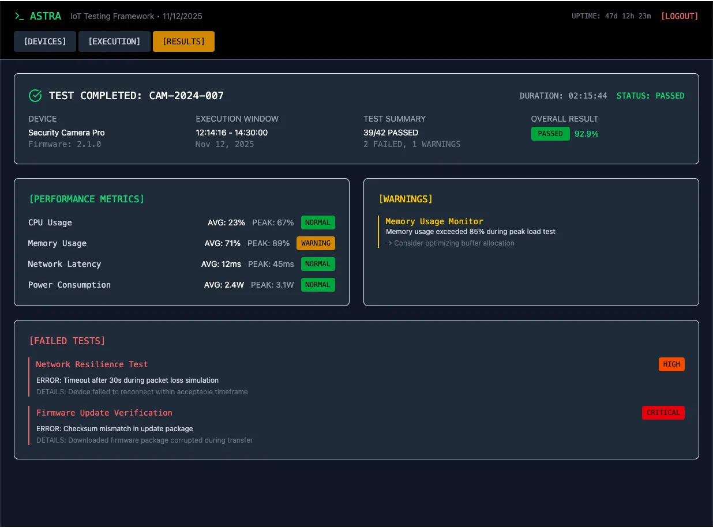Screen dimensions: 713x528
Task: Click the WARNING badge for Memory Usage
Action: pyautogui.click(x=316, y=243)
